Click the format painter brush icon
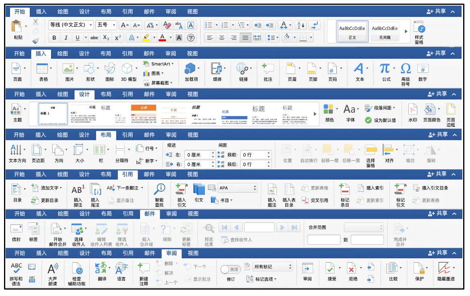 (36, 41)
